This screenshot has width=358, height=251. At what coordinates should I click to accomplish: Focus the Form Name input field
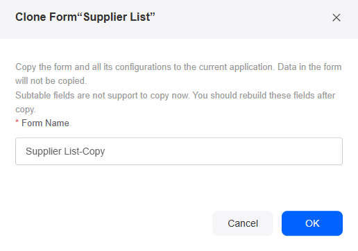(x=179, y=151)
